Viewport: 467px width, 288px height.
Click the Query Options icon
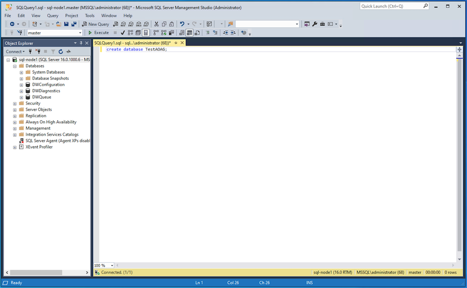click(138, 33)
